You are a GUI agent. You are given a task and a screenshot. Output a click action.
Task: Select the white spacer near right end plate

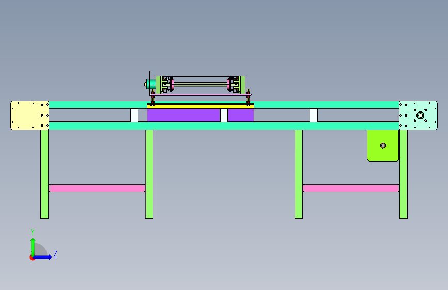(314, 115)
